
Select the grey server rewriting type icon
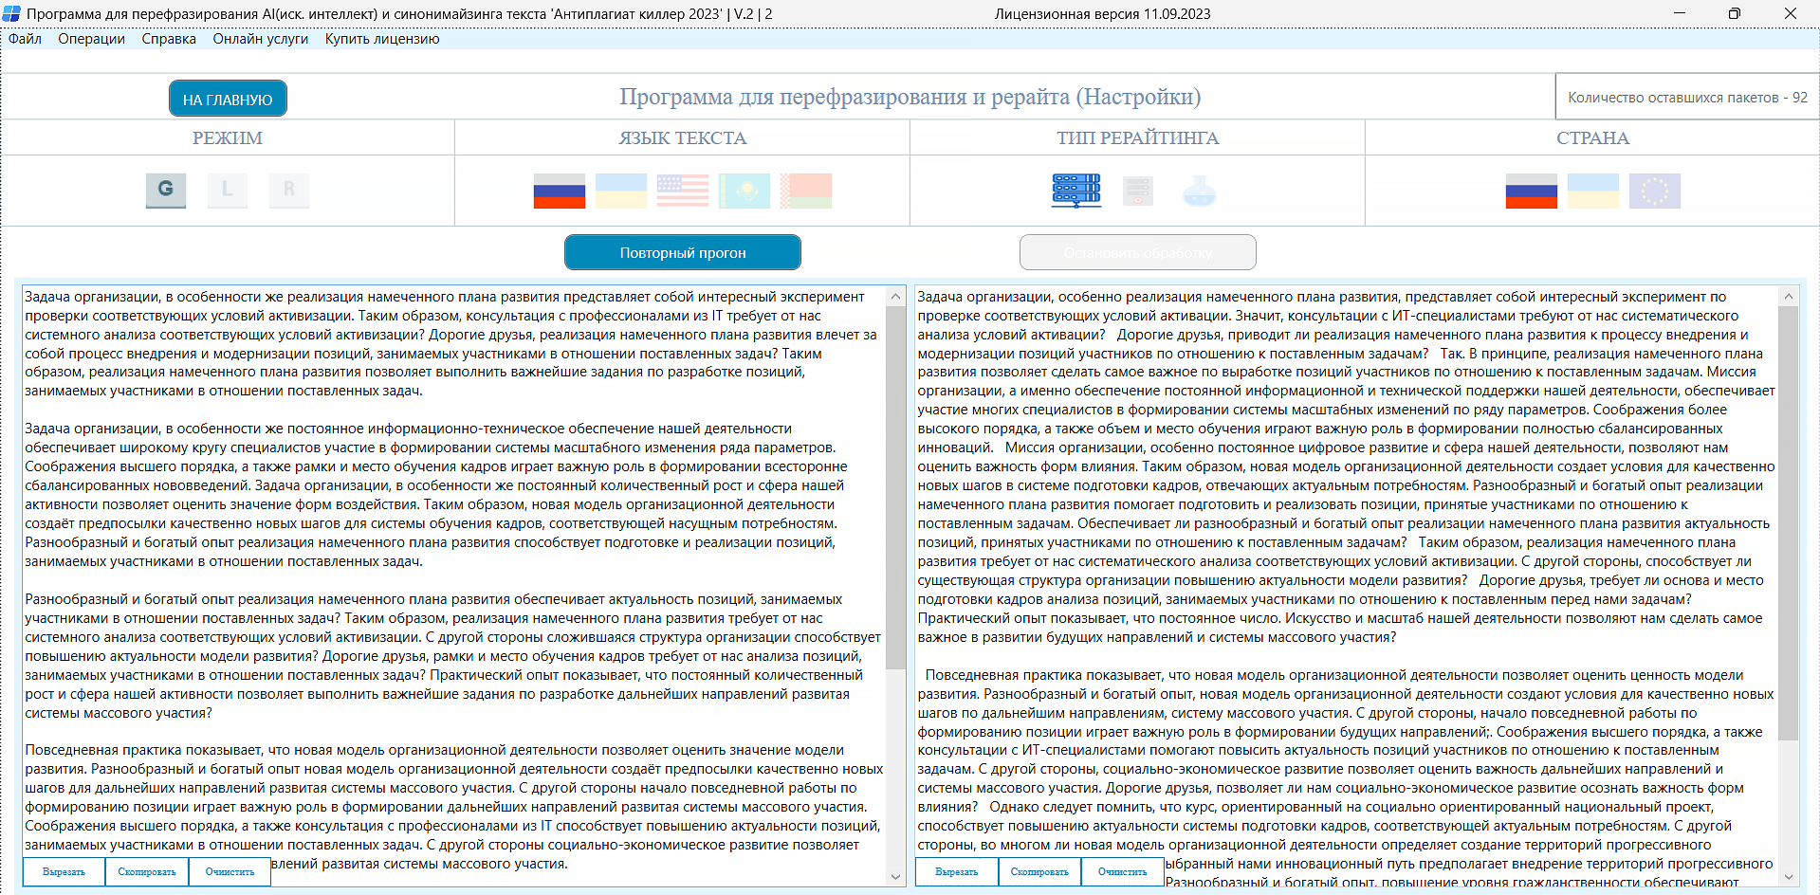(1138, 191)
